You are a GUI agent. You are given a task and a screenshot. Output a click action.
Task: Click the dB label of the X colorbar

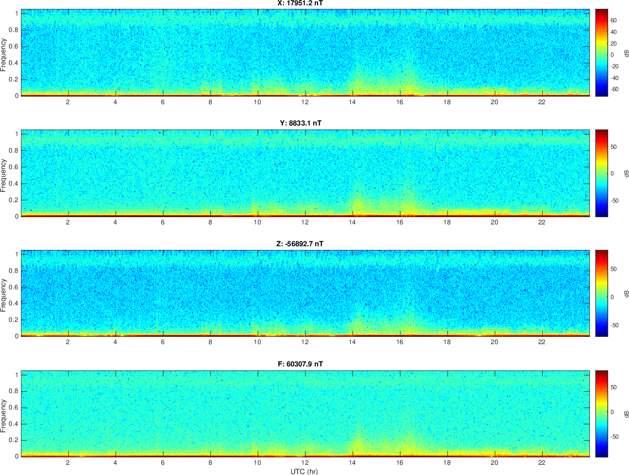click(x=626, y=52)
